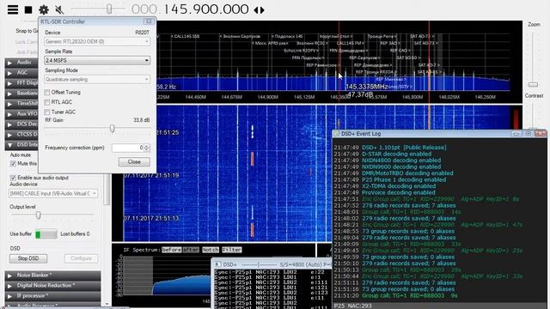550x309 pixels.
Task: Toggle the Mute this checkbox
Action: [x=13, y=164]
